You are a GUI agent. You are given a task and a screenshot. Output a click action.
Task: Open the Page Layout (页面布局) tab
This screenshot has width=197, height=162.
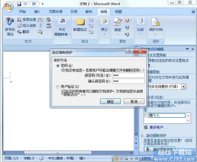point(56,12)
